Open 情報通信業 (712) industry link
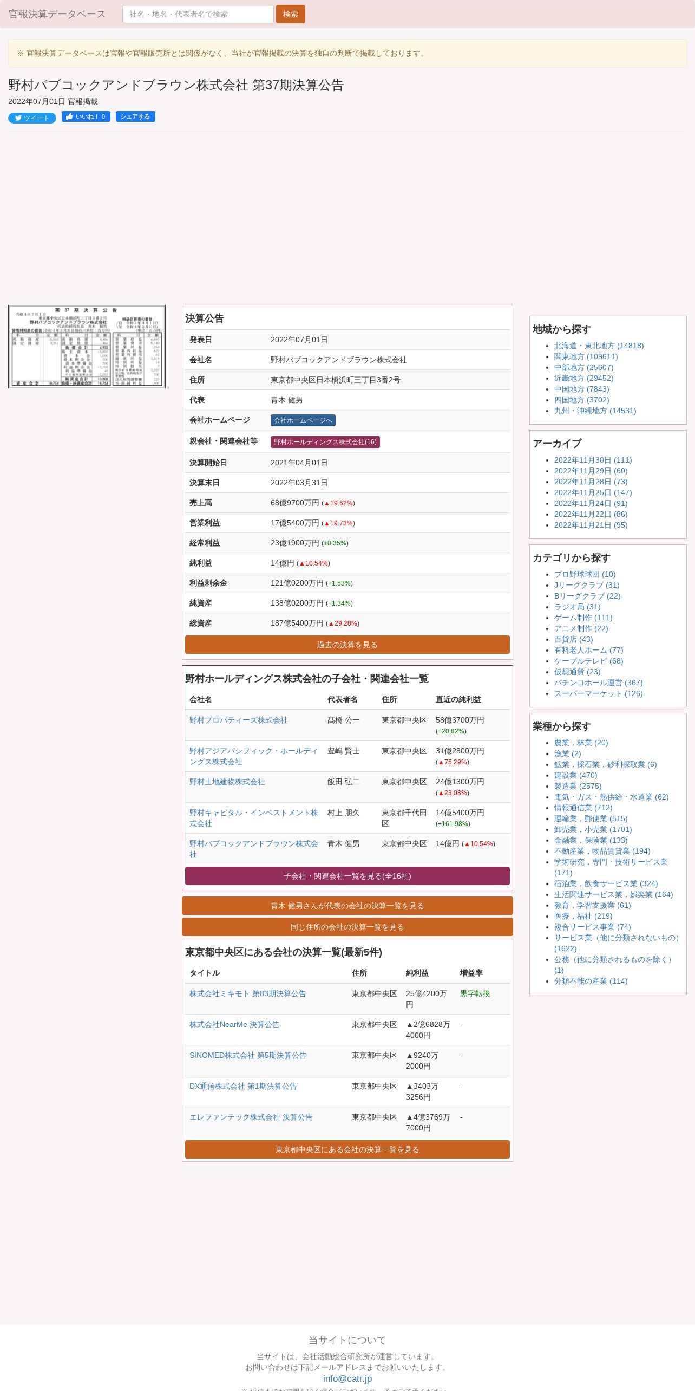Viewport: 695px width, 1391px height. [x=583, y=808]
